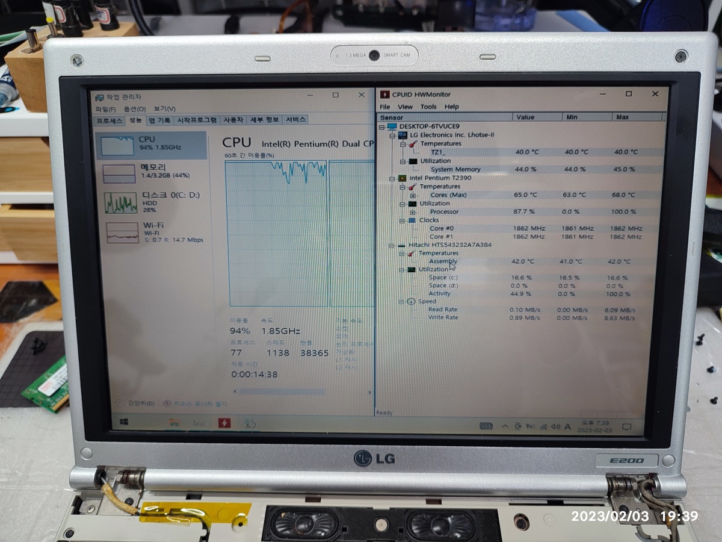Switch to the 앱 기록 tab
This screenshot has height=542, width=722.
point(159,120)
